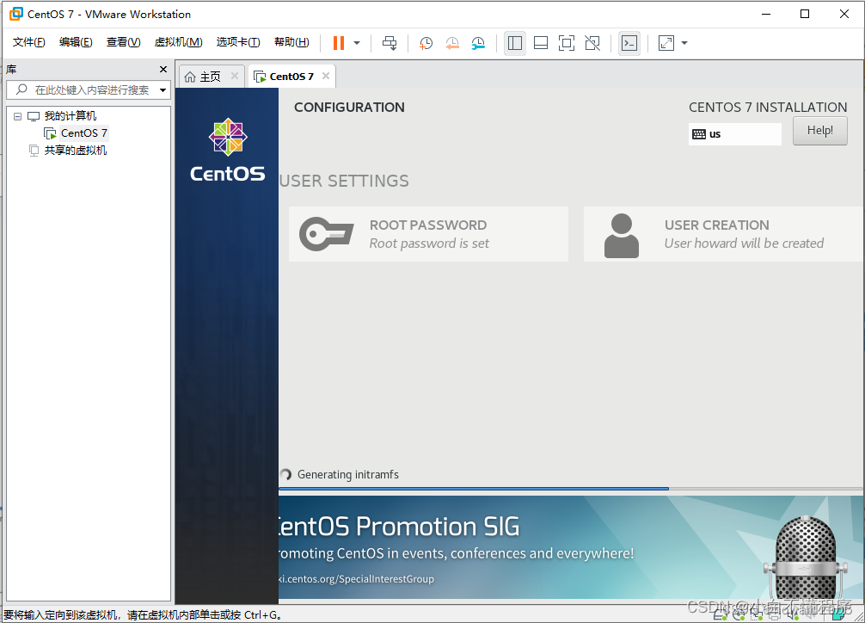Open the 虚拟机(M) menu

point(178,42)
